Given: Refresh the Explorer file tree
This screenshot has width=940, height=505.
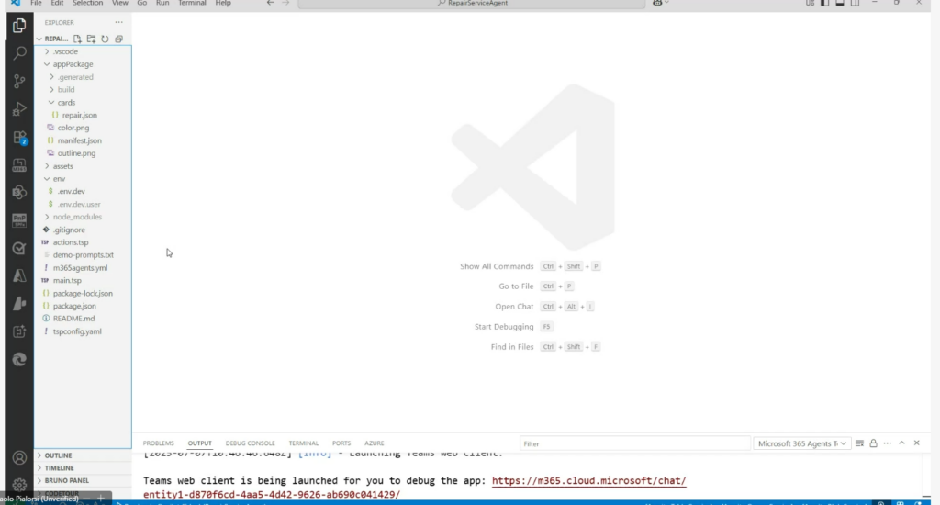Looking at the screenshot, I should 105,39.
